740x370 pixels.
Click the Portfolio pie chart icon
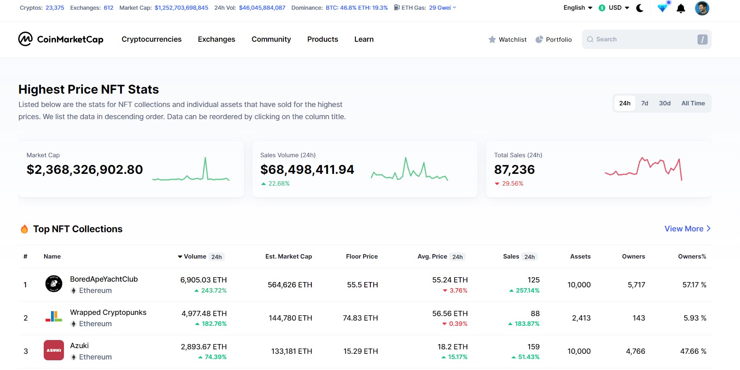[x=539, y=39]
